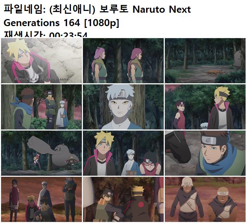Viewport: 247px width, 223px height.
Task: Click the file name title text
Action: coord(97,16)
